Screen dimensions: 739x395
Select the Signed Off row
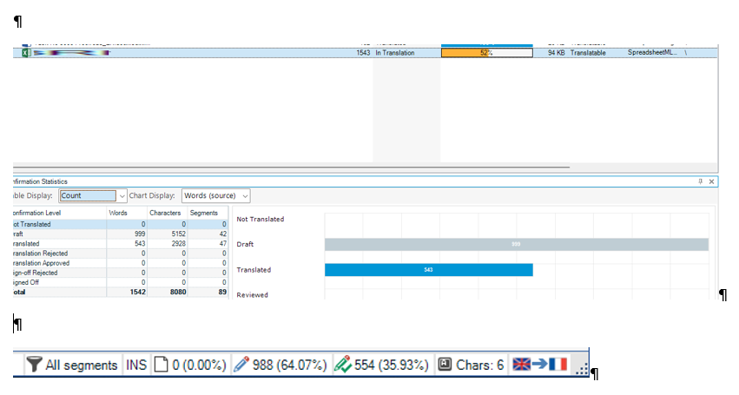[x=121, y=282]
